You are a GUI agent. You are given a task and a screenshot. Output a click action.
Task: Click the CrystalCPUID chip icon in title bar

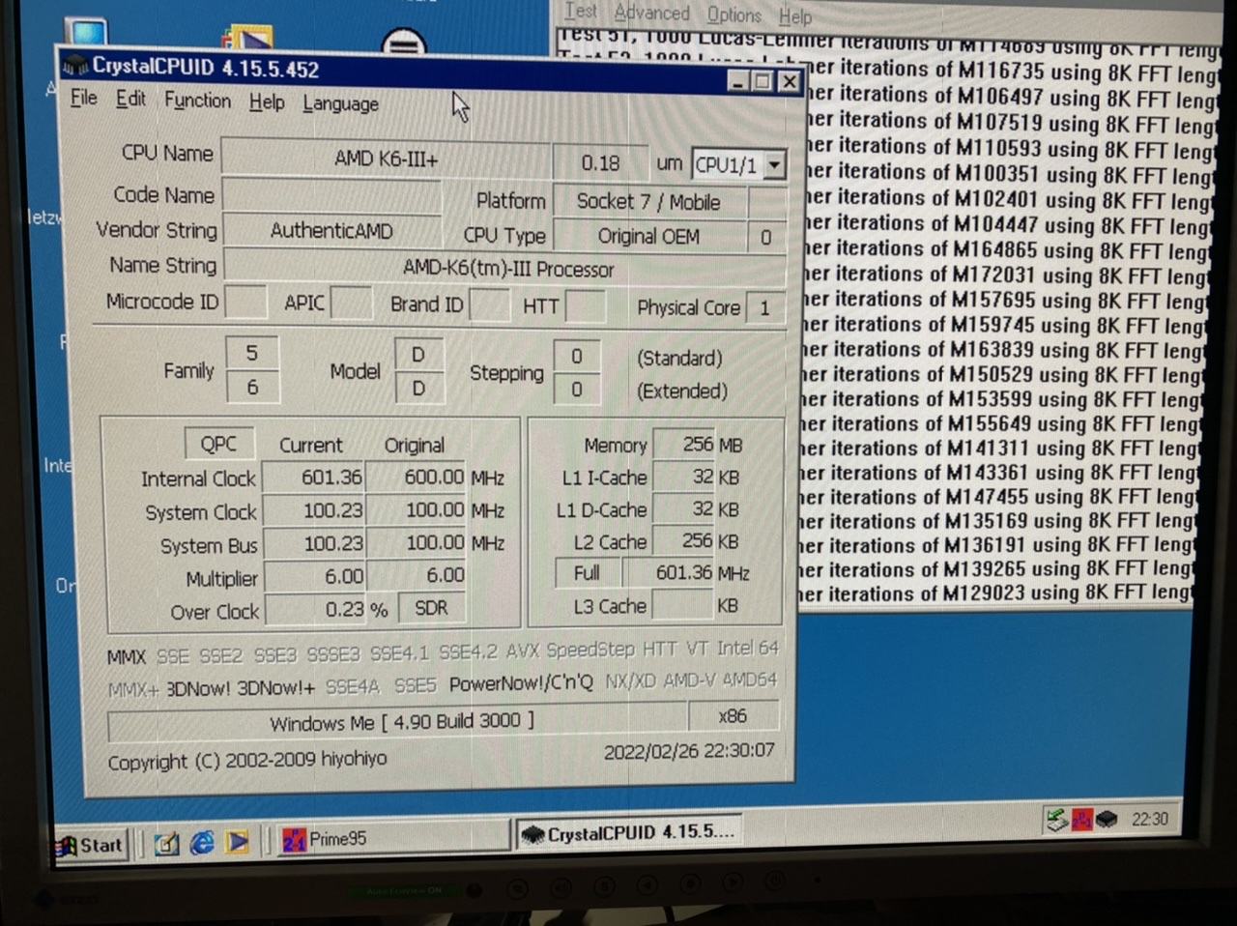point(75,66)
